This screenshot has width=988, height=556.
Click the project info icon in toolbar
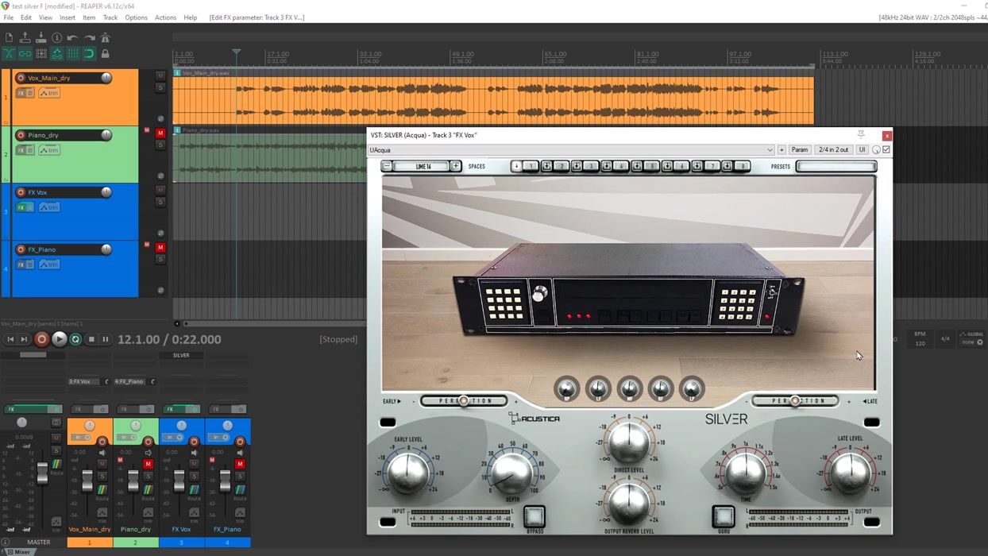coord(56,38)
